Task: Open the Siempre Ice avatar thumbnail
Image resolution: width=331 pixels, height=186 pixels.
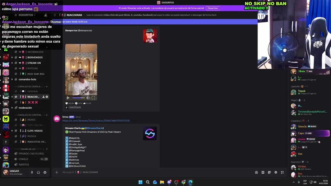Action: (x=150, y=36)
